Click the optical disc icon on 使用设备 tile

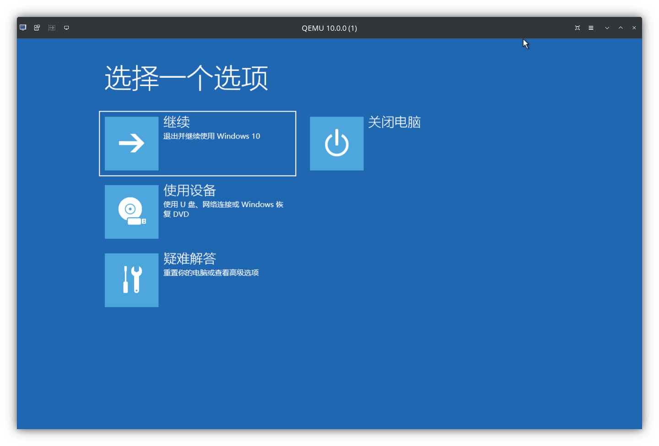[131, 212]
